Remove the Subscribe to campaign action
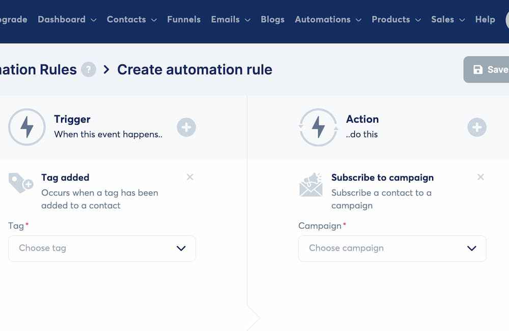 tap(480, 177)
